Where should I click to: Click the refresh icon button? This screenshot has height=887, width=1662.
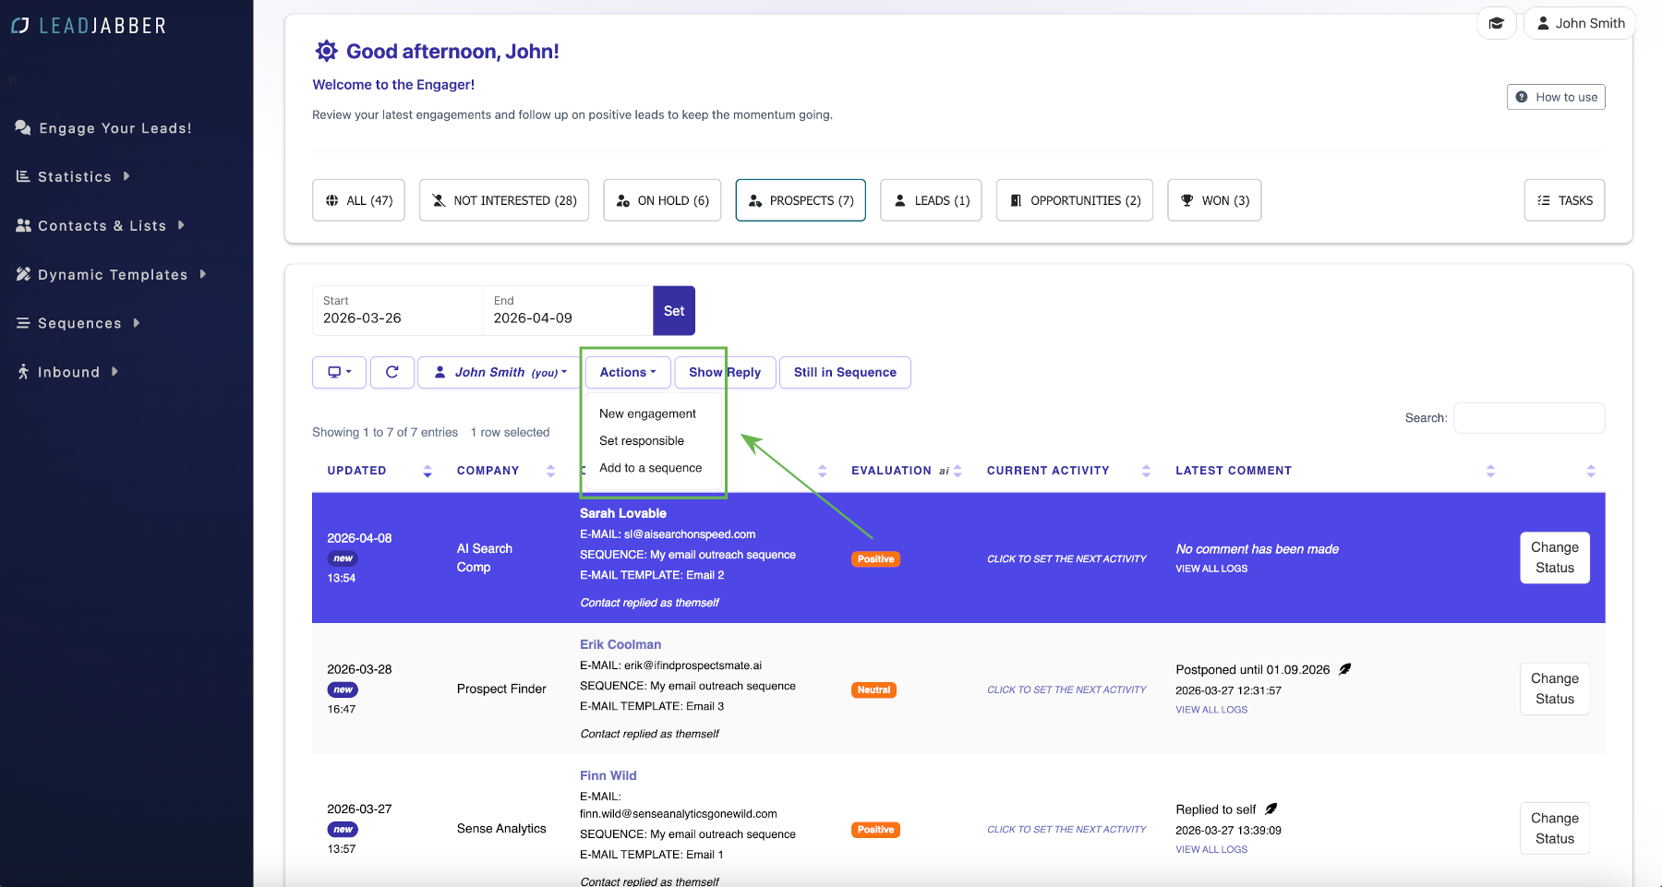[x=392, y=372]
